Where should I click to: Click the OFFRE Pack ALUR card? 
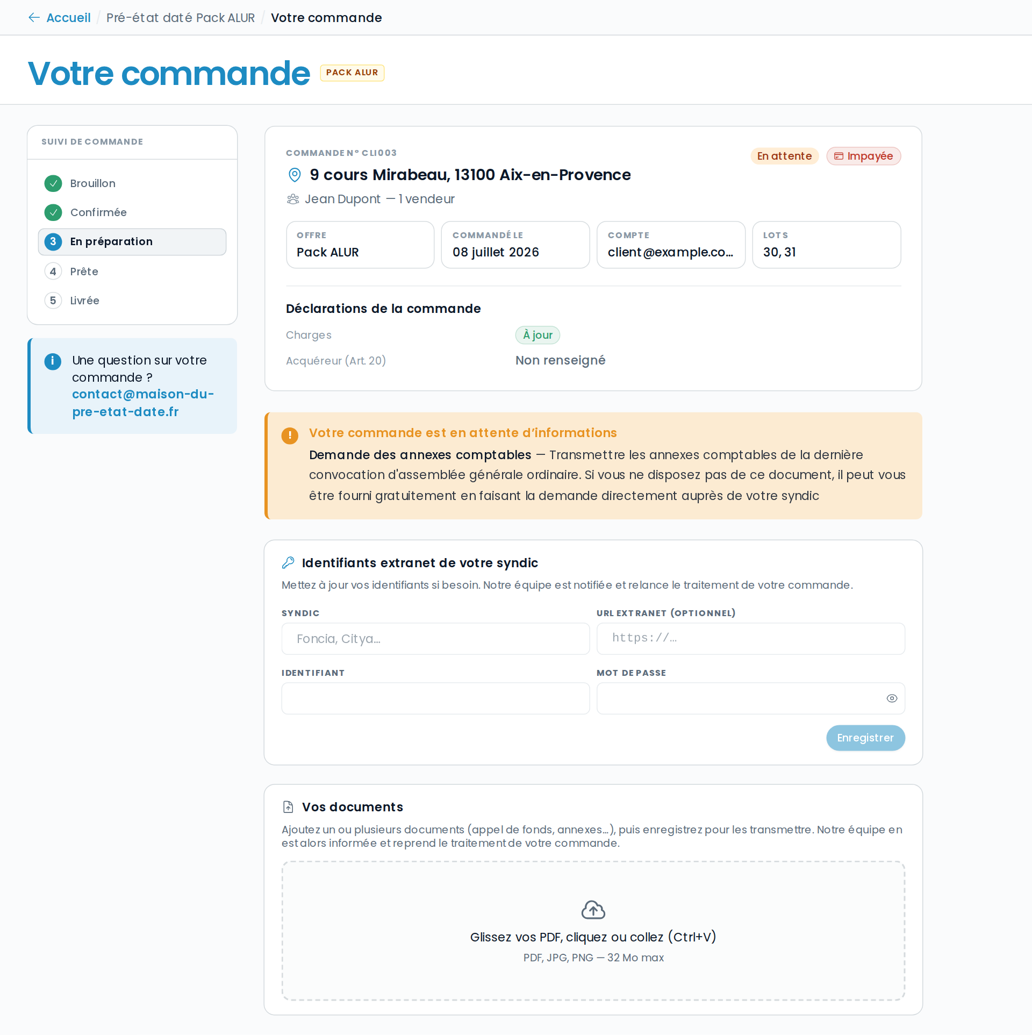coord(360,245)
